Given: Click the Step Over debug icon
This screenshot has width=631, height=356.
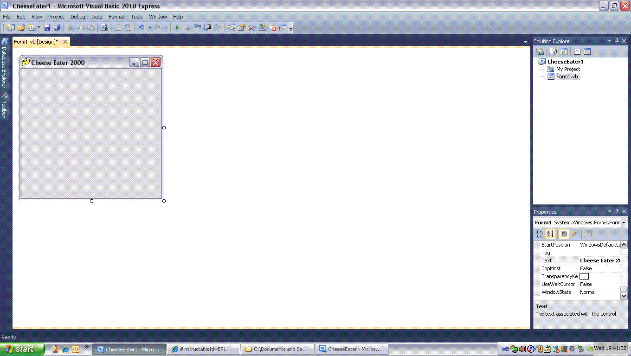Looking at the screenshot, I should coord(208,28).
